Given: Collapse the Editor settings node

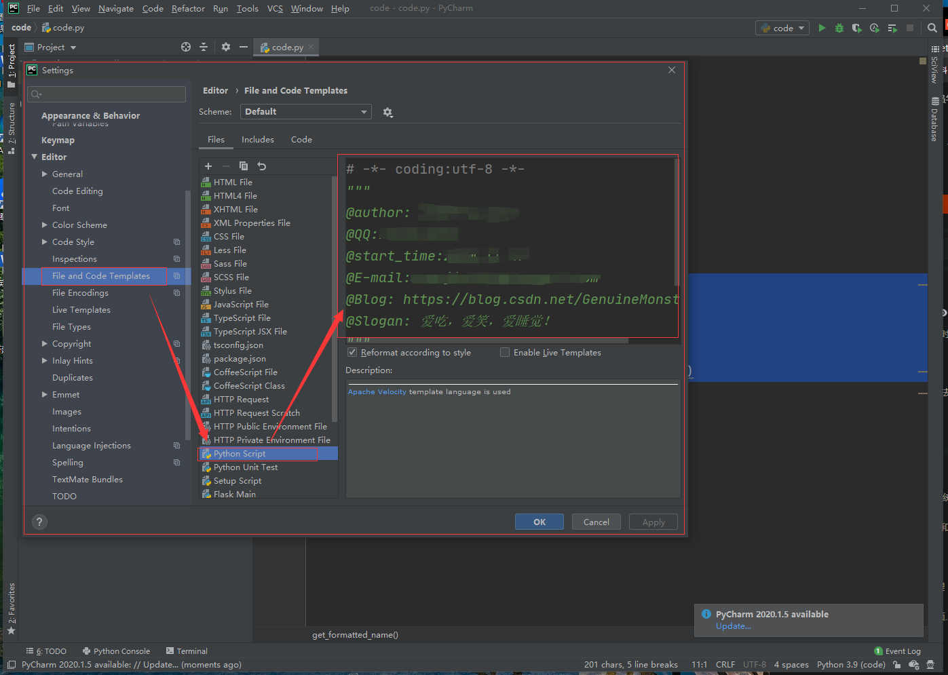Looking at the screenshot, I should pos(35,157).
